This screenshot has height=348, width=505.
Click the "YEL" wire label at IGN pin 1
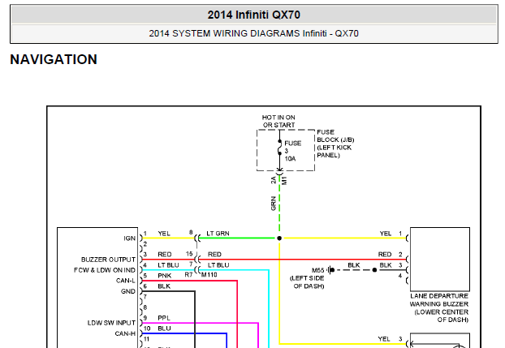coord(164,234)
